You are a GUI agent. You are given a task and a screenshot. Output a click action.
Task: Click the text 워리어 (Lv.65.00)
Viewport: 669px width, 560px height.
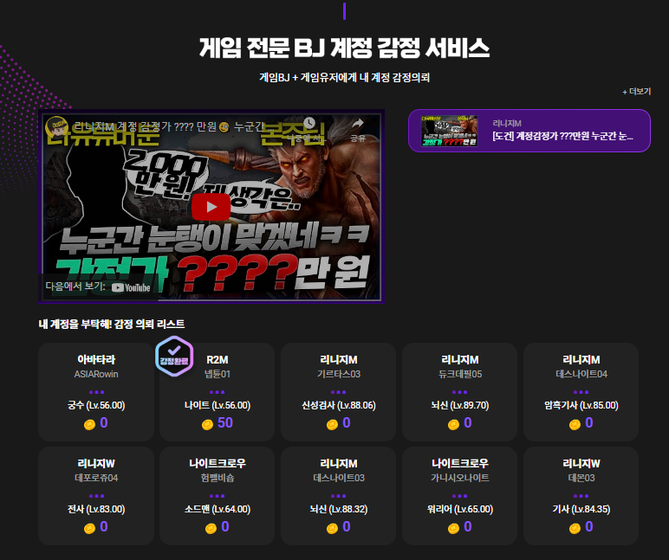click(x=459, y=509)
